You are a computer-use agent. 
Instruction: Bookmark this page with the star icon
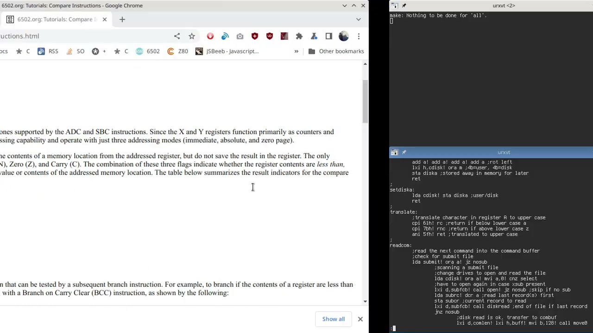192,36
